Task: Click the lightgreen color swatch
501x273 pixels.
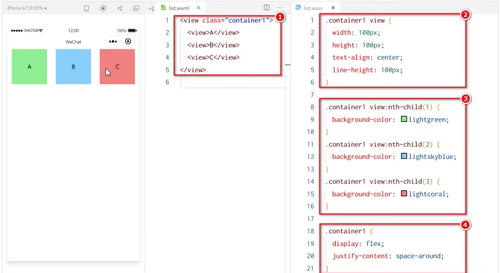Action: pos(404,119)
